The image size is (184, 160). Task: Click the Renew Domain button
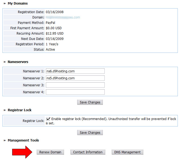tap(50, 152)
